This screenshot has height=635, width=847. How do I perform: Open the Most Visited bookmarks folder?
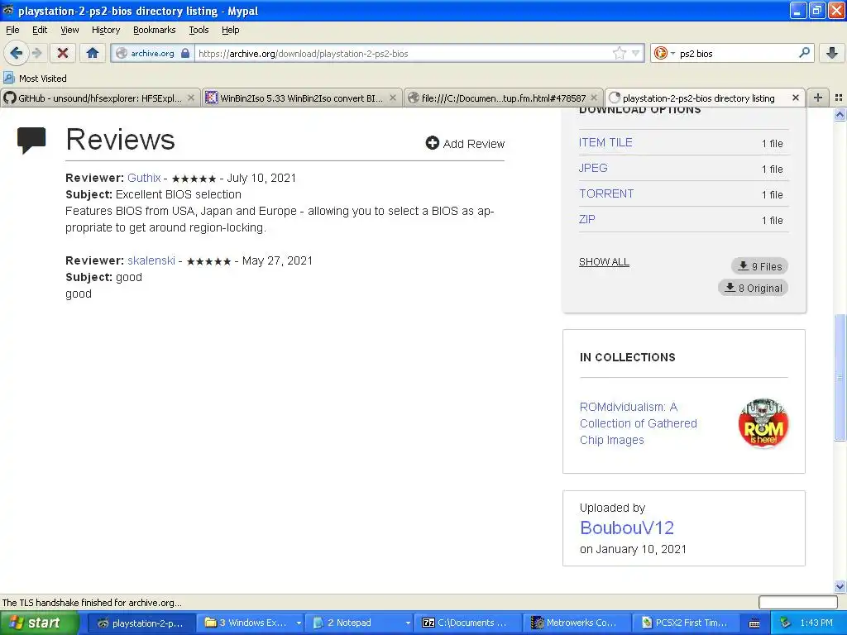pos(36,79)
